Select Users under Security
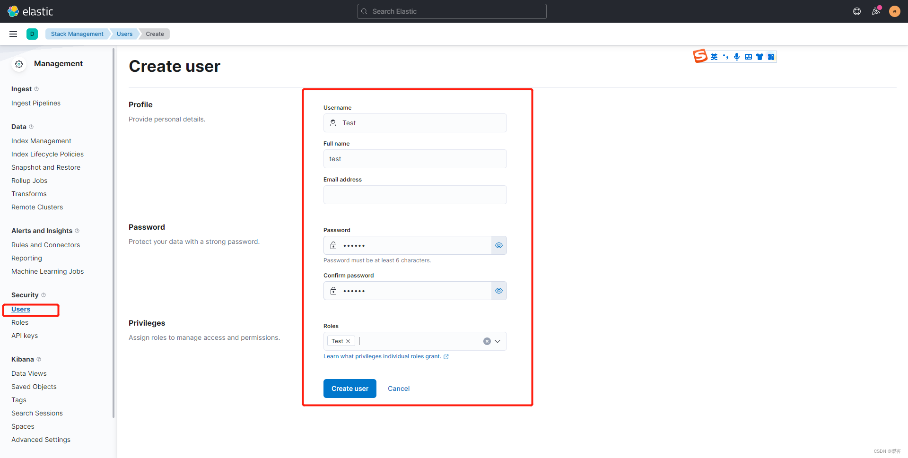Screen dimensions: 908x458 (x=21, y=309)
